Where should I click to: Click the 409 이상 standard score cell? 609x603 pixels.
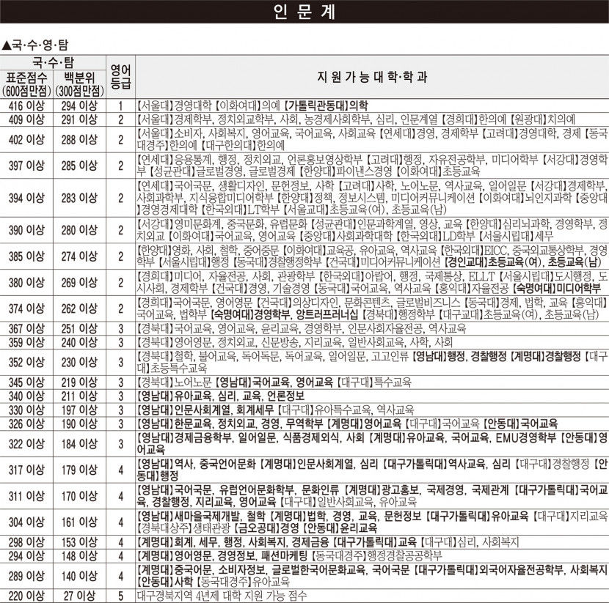(x=26, y=119)
